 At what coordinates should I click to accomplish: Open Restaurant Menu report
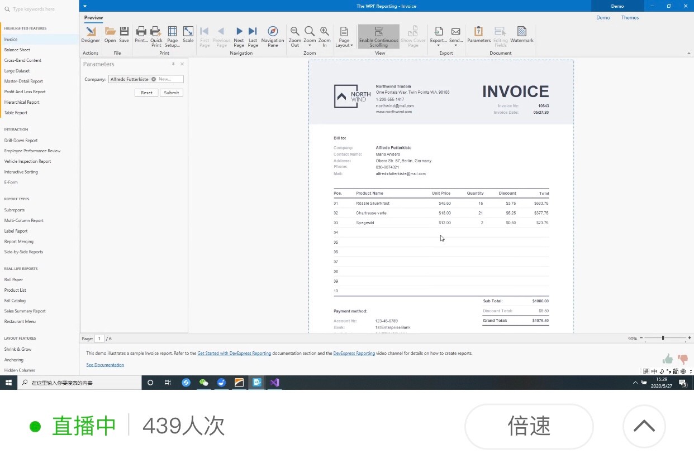tap(39, 321)
